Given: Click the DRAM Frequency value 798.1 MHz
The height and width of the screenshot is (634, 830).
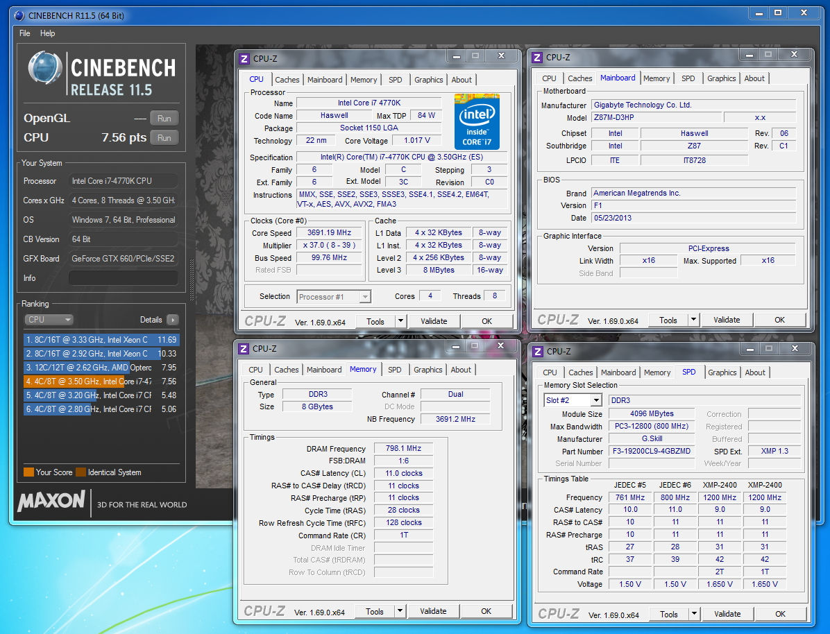Looking at the screenshot, I should click(x=403, y=448).
